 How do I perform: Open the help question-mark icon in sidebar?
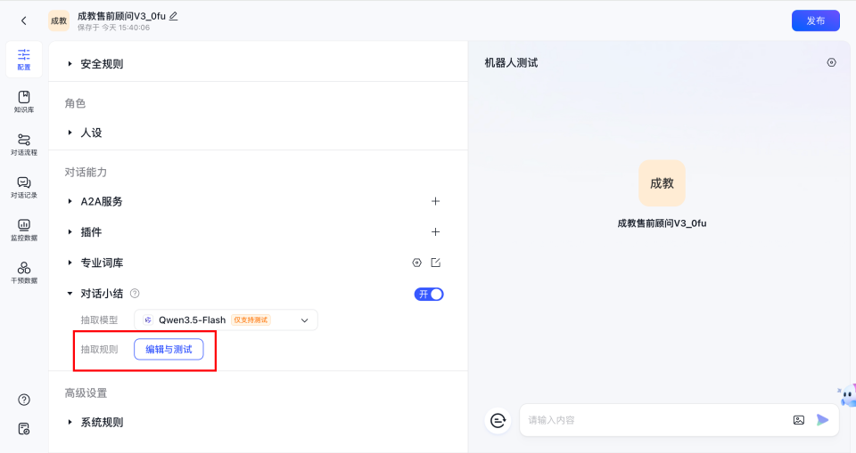point(24,400)
